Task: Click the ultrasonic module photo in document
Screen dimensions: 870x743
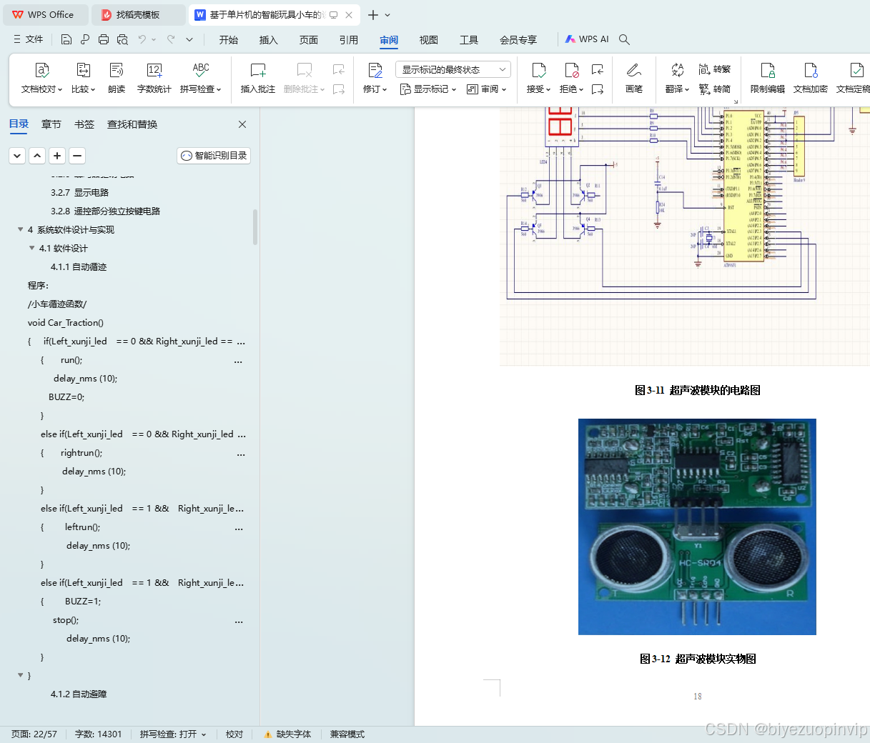Action: click(x=697, y=527)
